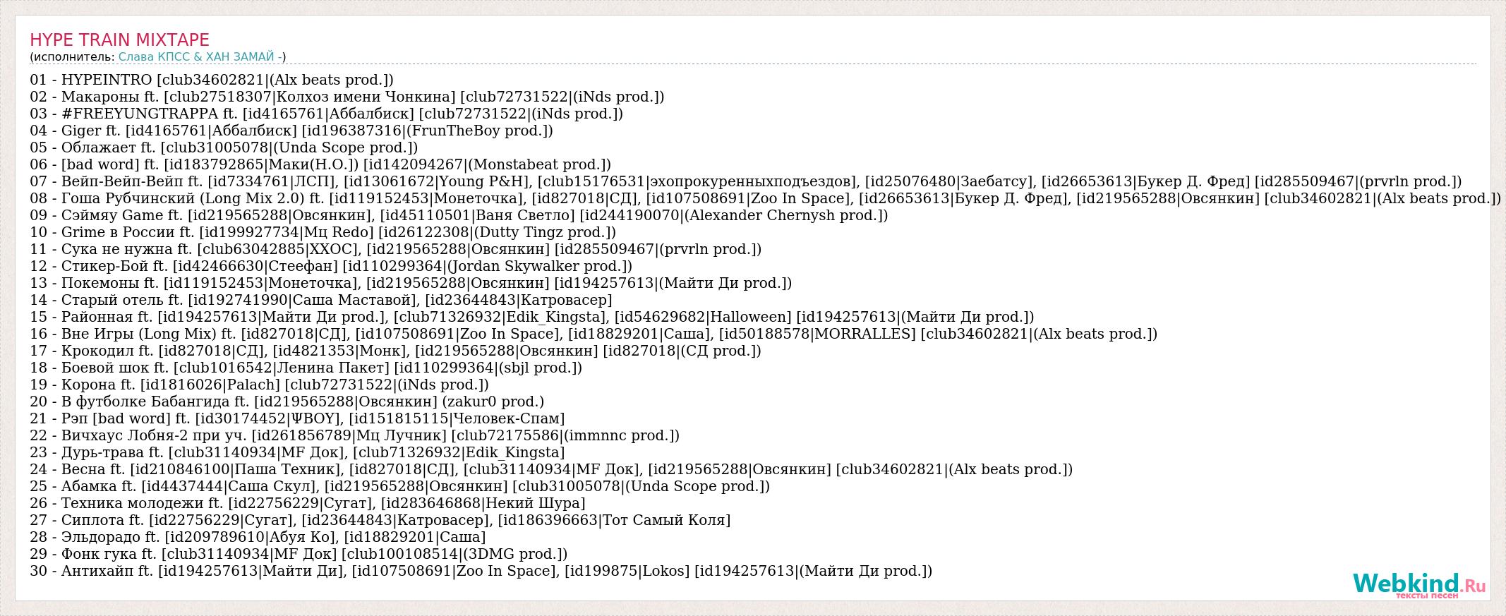The height and width of the screenshot is (616, 1506).
Task: Click the Боевой шок track line
Action: point(306,368)
